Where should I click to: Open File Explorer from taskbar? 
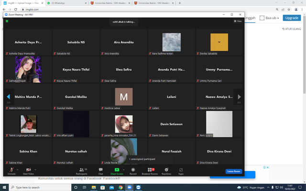94,187
